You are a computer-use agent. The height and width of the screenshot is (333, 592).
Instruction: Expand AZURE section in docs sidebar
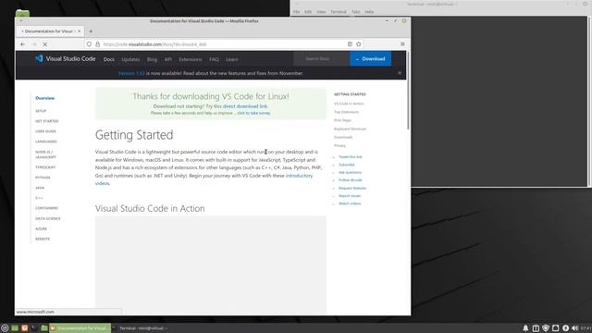pyautogui.click(x=41, y=228)
